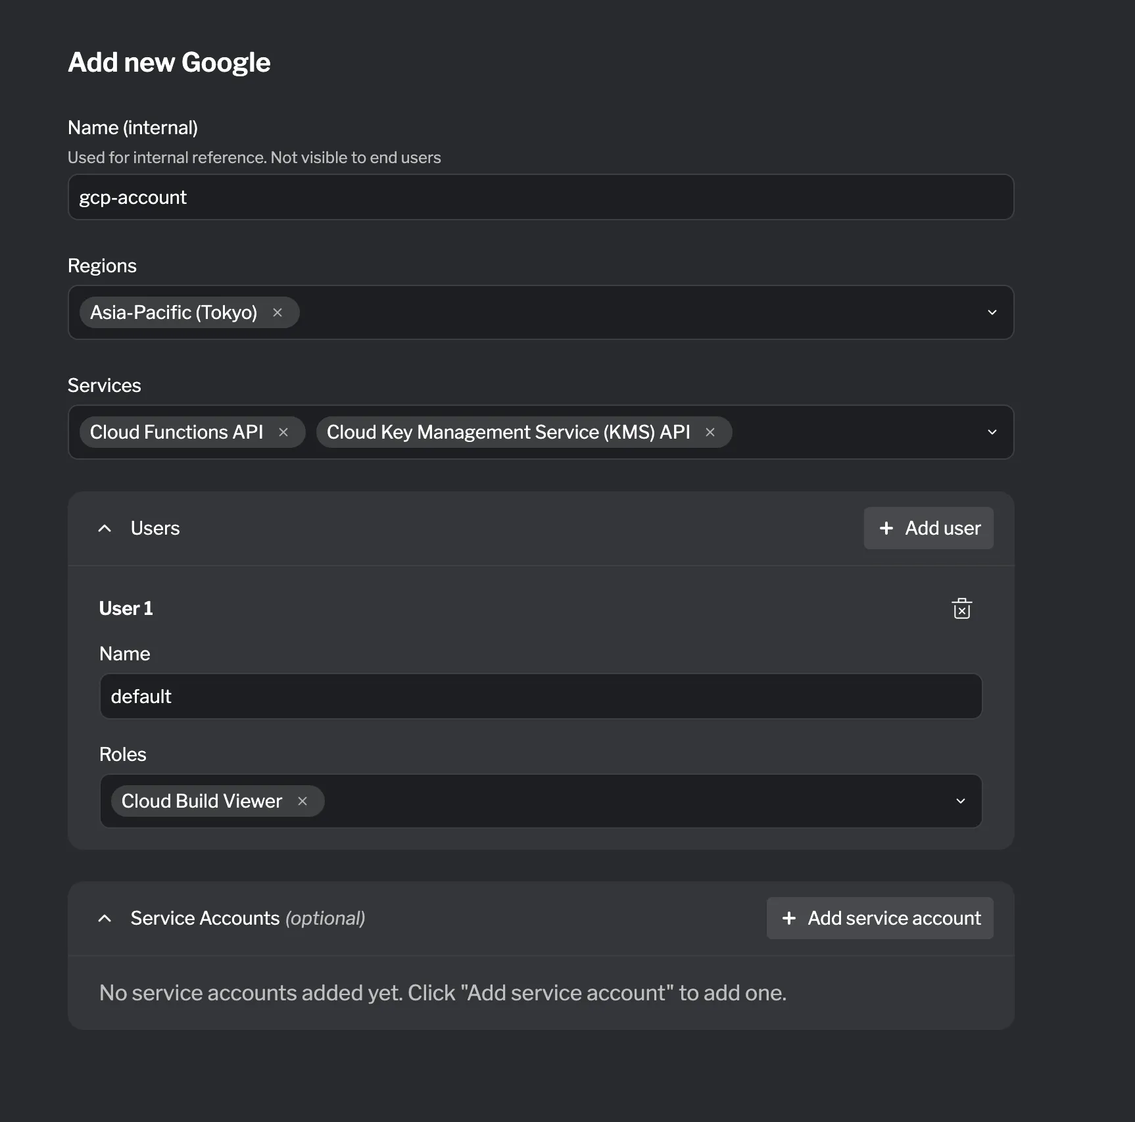Click the Add user button
Image resolution: width=1135 pixels, height=1122 pixels.
929,528
